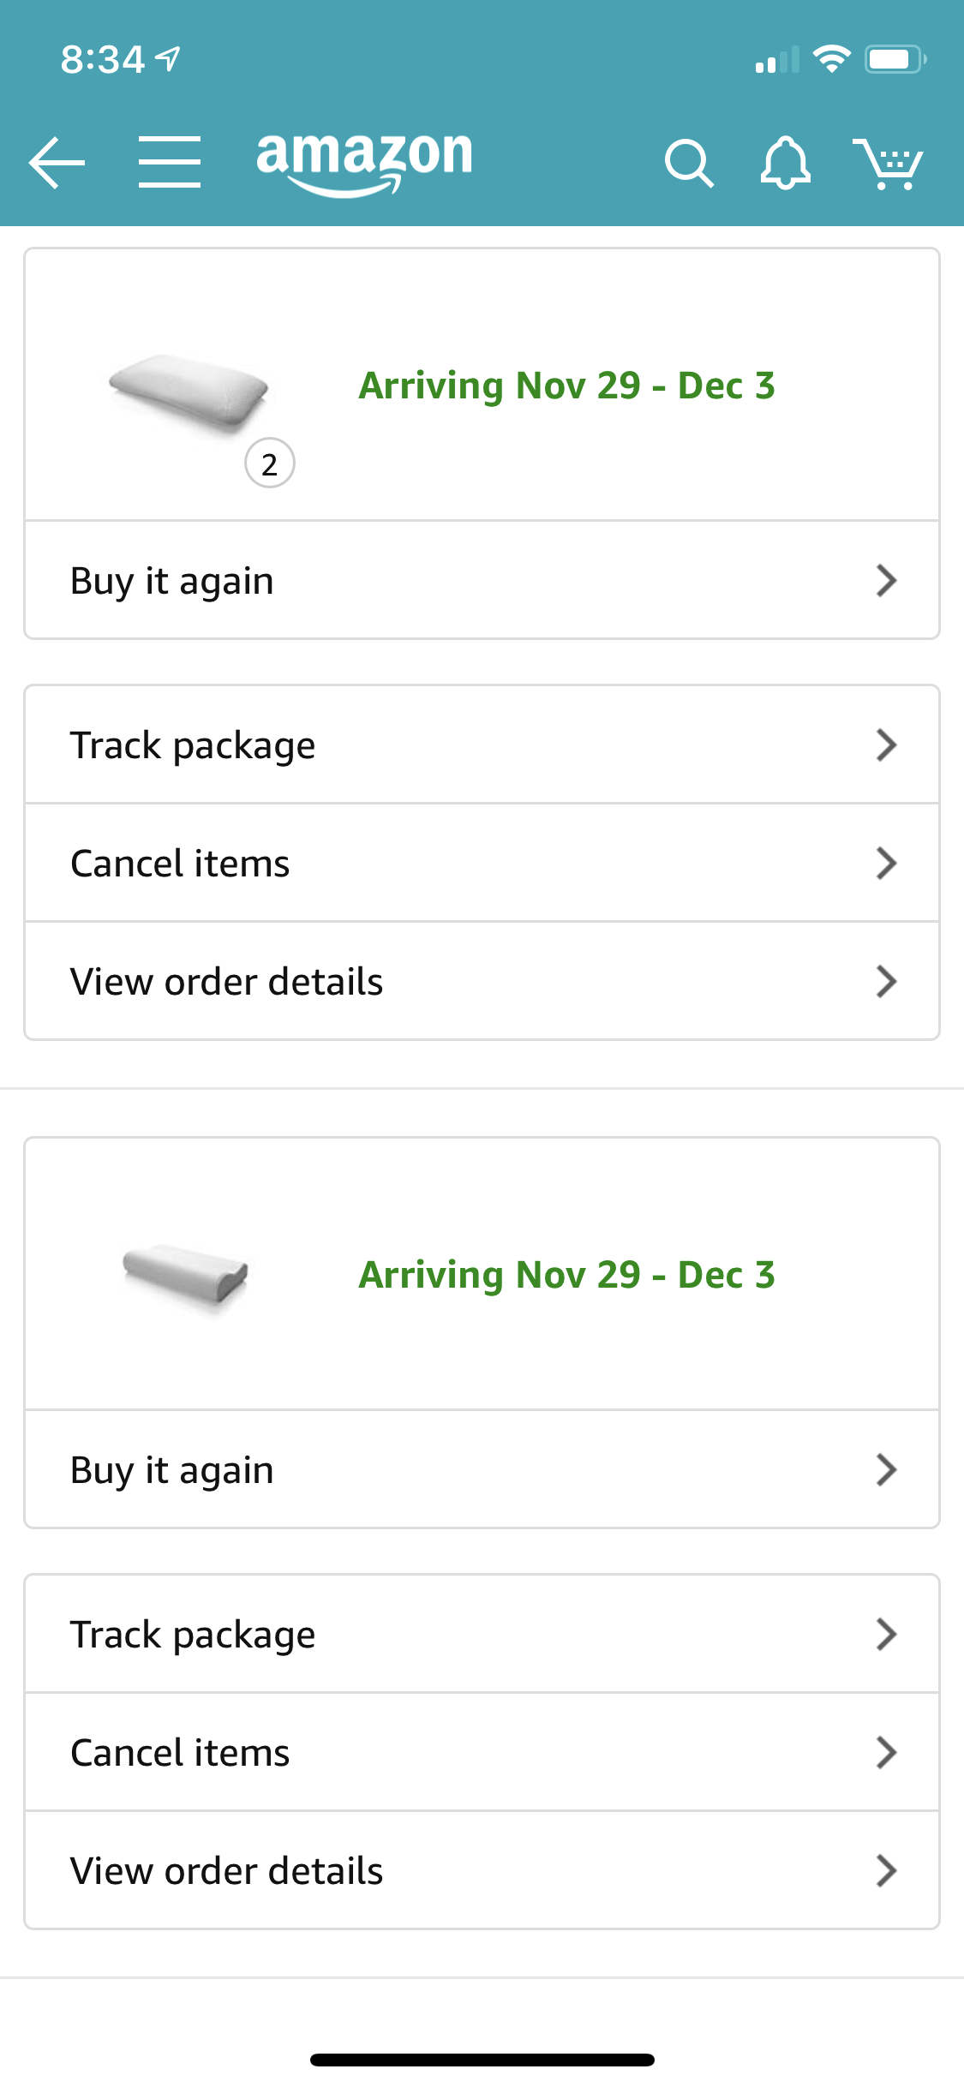Select Cancel items for the first order

click(x=482, y=864)
